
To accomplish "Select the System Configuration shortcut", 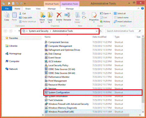I will tap(93, 92).
